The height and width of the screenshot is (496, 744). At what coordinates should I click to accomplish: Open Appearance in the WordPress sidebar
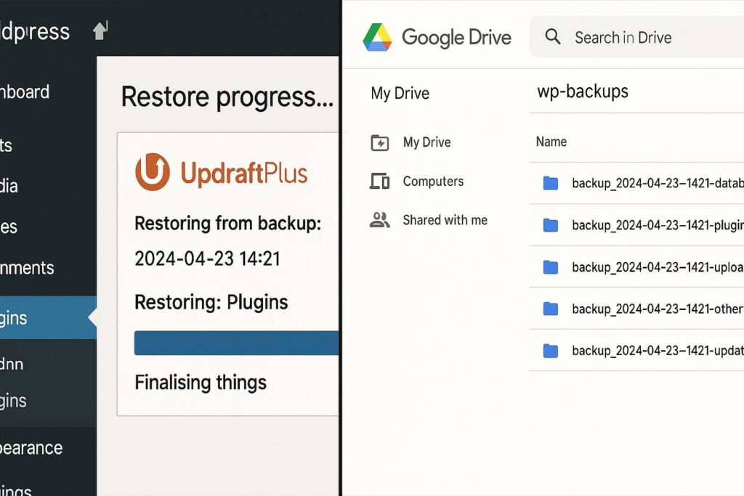coord(33,447)
